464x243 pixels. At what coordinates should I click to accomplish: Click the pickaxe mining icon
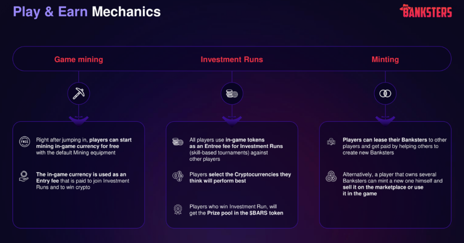coord(79,93)
